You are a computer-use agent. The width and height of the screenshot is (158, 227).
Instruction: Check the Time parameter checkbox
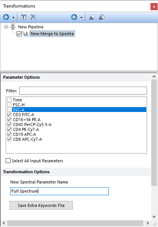tap(9, 100)
